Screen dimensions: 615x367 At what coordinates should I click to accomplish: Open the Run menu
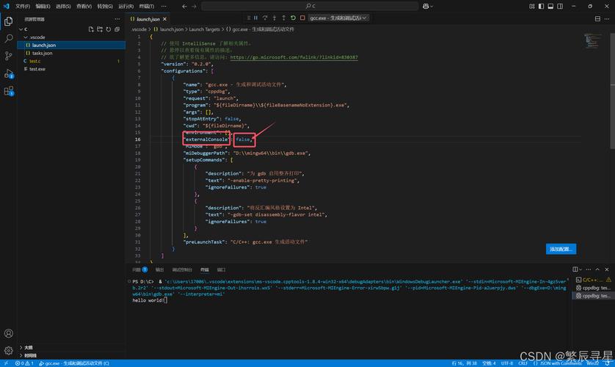click(126, 7)
